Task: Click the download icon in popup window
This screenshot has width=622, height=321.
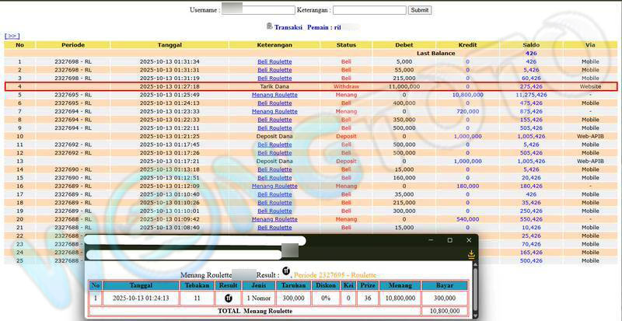Action: click(x=470, y=254)
